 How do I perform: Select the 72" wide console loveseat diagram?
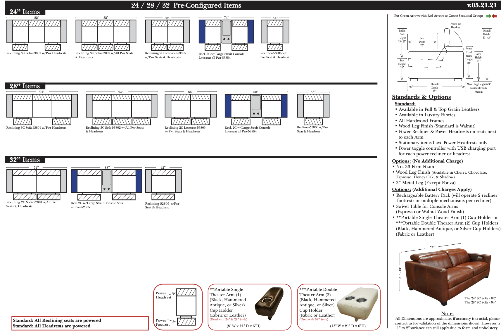(226, 34)
